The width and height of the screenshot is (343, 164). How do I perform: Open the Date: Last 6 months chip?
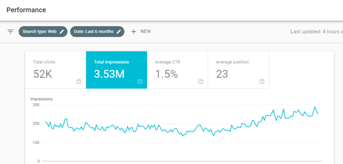[97, 32]
